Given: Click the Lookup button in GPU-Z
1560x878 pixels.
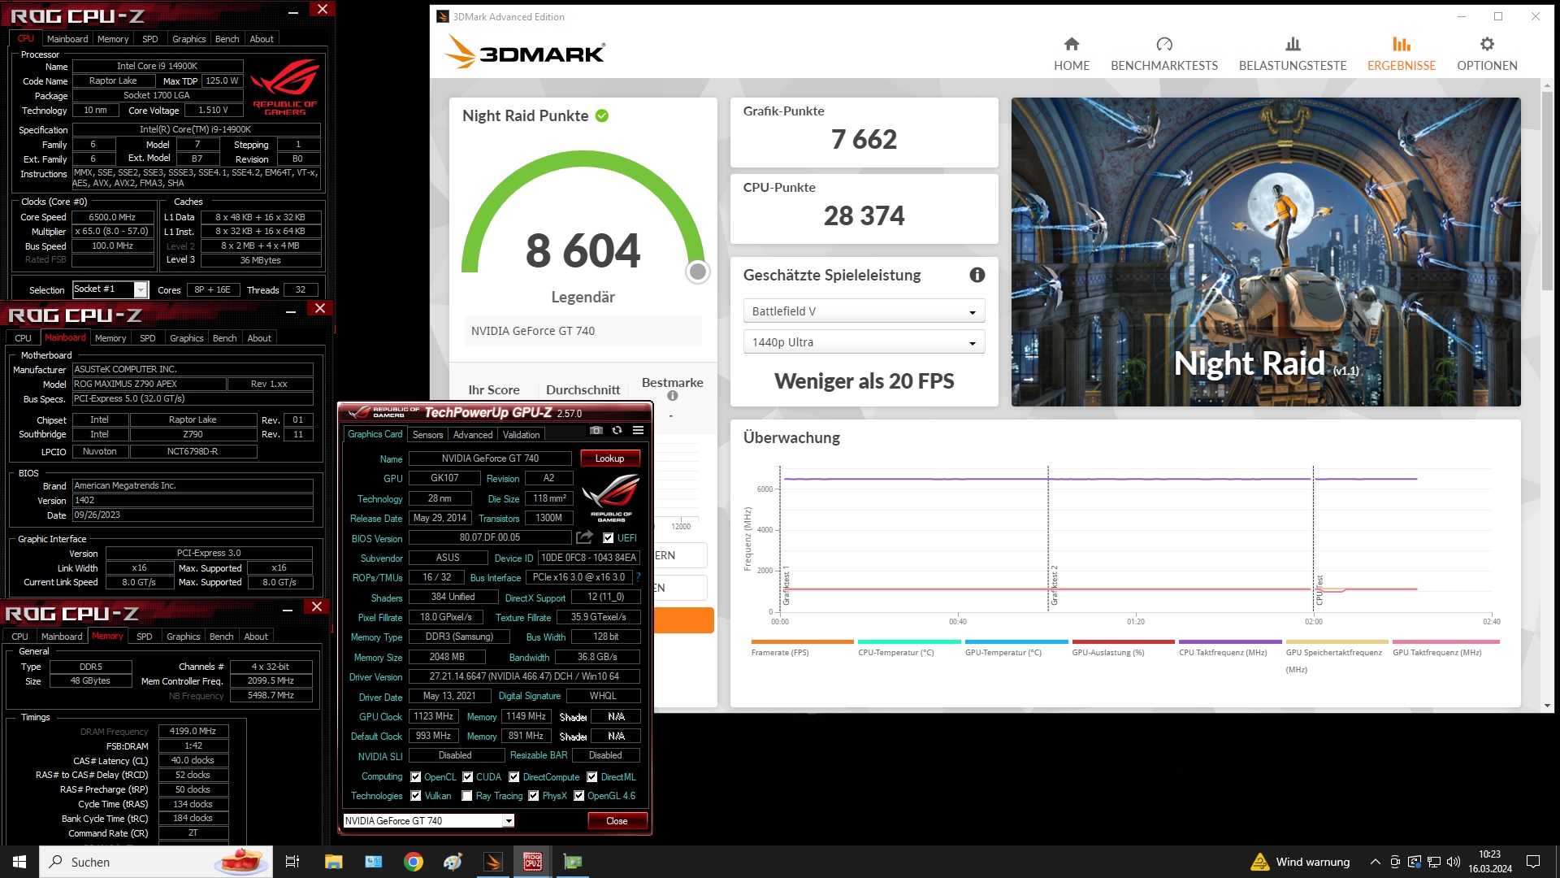Looking at the screenshot, I should (609, 459).
